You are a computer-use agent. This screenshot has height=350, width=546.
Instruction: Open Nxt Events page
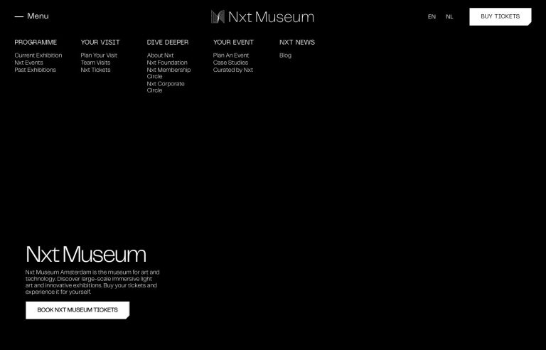[x=29, y=63]
